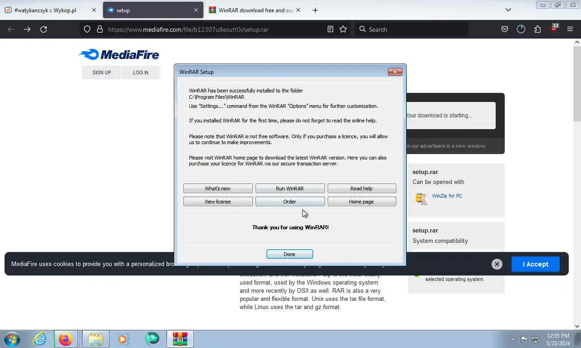
Task: Open the list all tabs dropdown
Action: coord(508,10)
